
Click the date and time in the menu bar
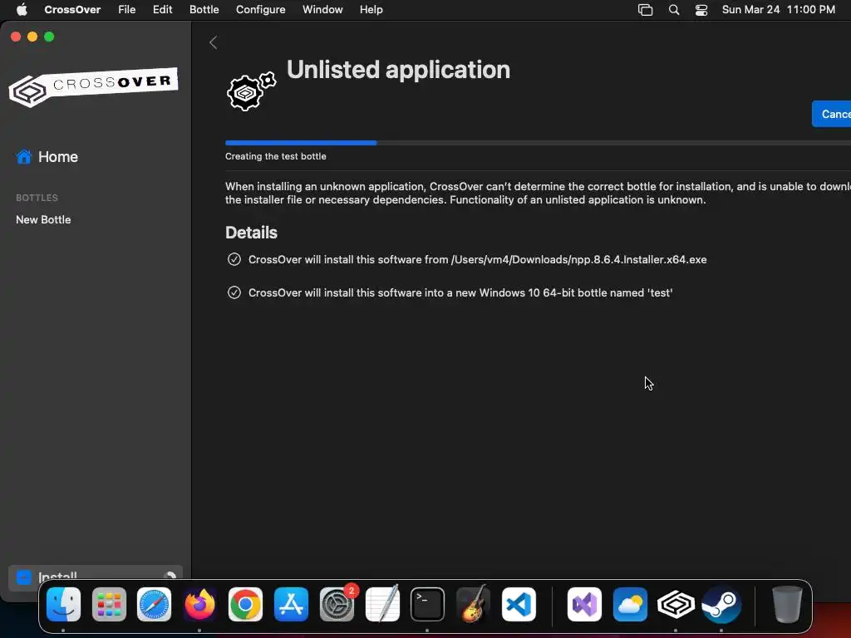click(x=778, y=10)
